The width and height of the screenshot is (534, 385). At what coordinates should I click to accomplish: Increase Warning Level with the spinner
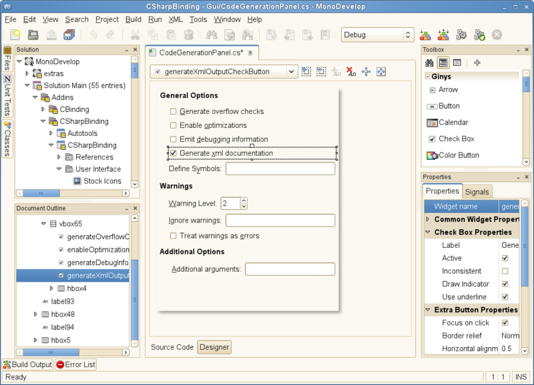pos(245,200)
